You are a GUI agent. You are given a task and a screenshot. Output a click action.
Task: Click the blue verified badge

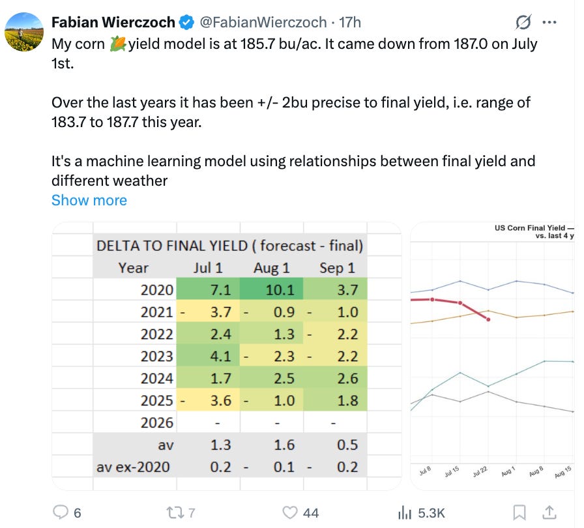186,22
